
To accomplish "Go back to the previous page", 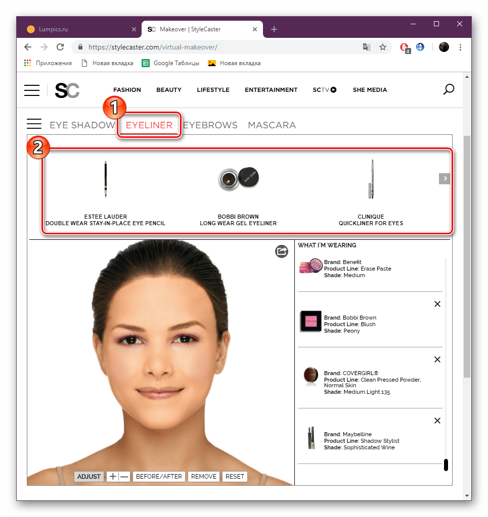I will [x=28, y=47].
